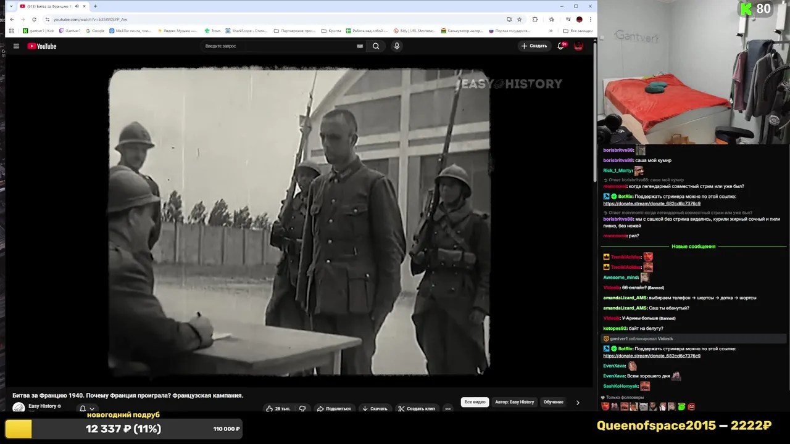This screenshot has height=444, width=790.
Task: Click the username Rick_1_Morty in chat
Action: pos(617,170)
